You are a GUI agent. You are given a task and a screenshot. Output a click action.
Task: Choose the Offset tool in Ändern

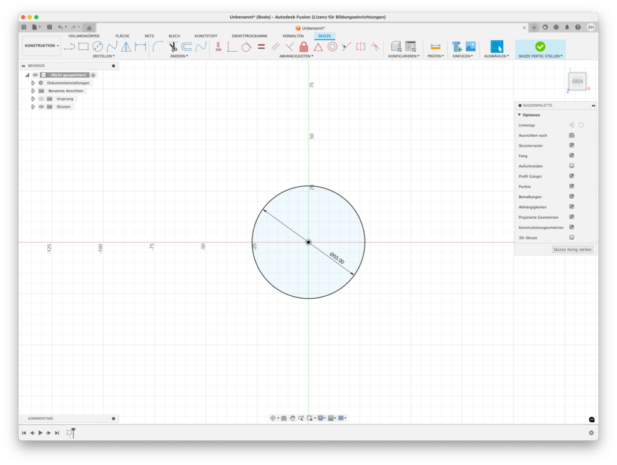point(187,46)
